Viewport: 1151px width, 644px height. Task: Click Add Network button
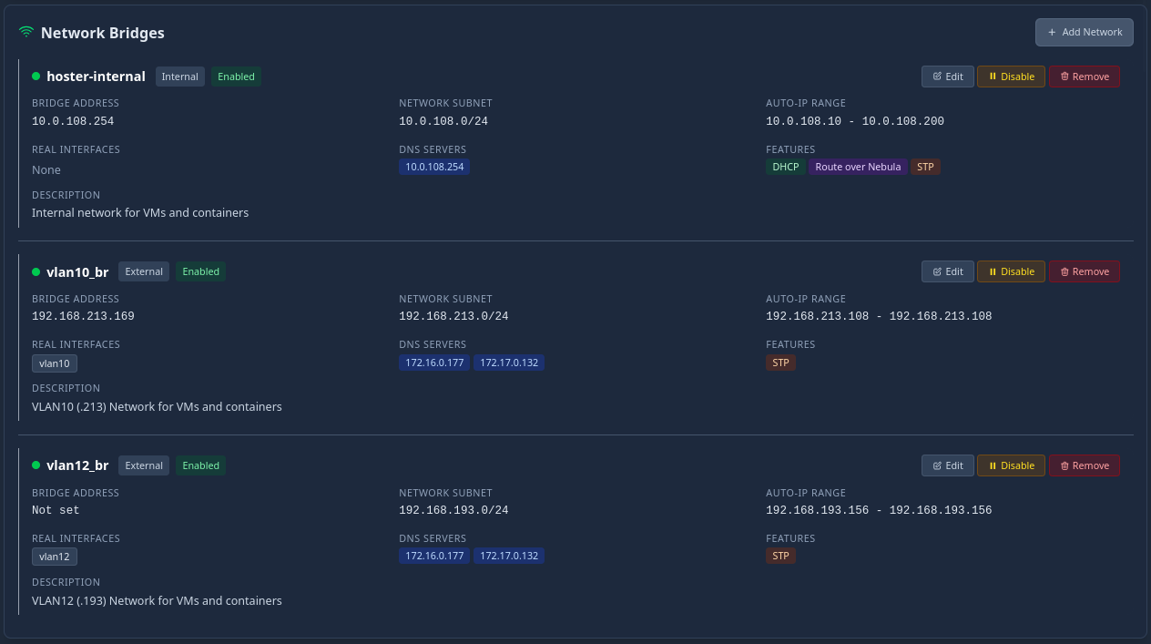[1084, 32]
